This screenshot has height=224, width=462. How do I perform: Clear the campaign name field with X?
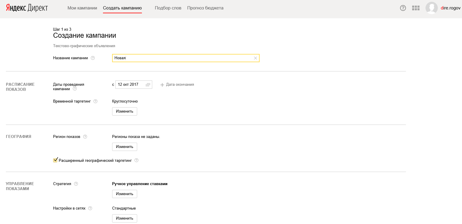click(255, 58)
